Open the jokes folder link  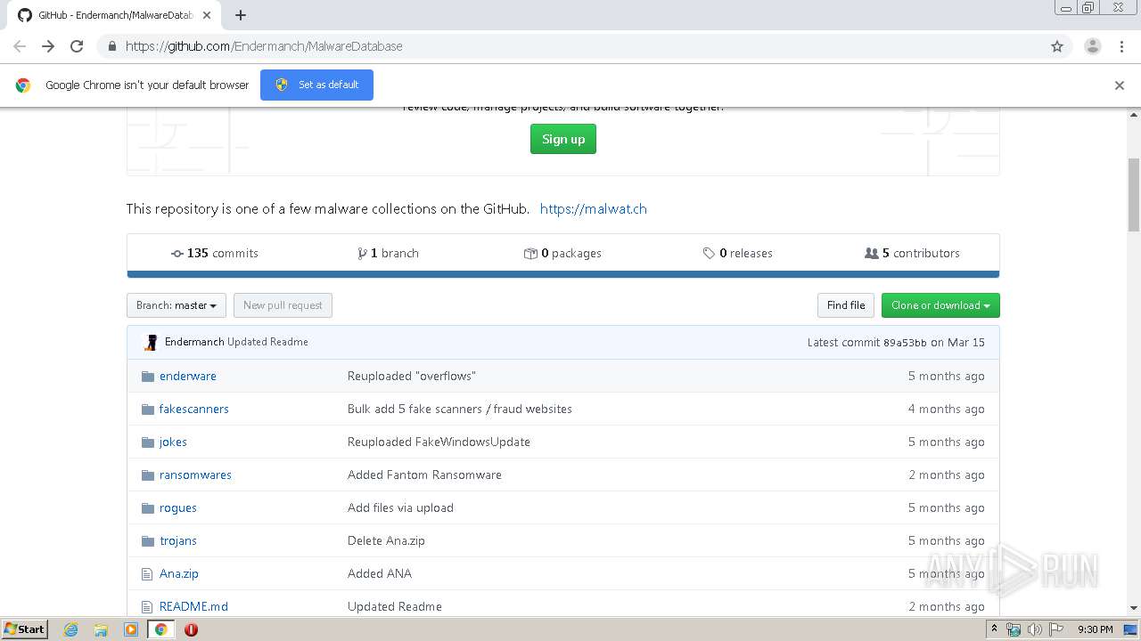click(173, 442)
